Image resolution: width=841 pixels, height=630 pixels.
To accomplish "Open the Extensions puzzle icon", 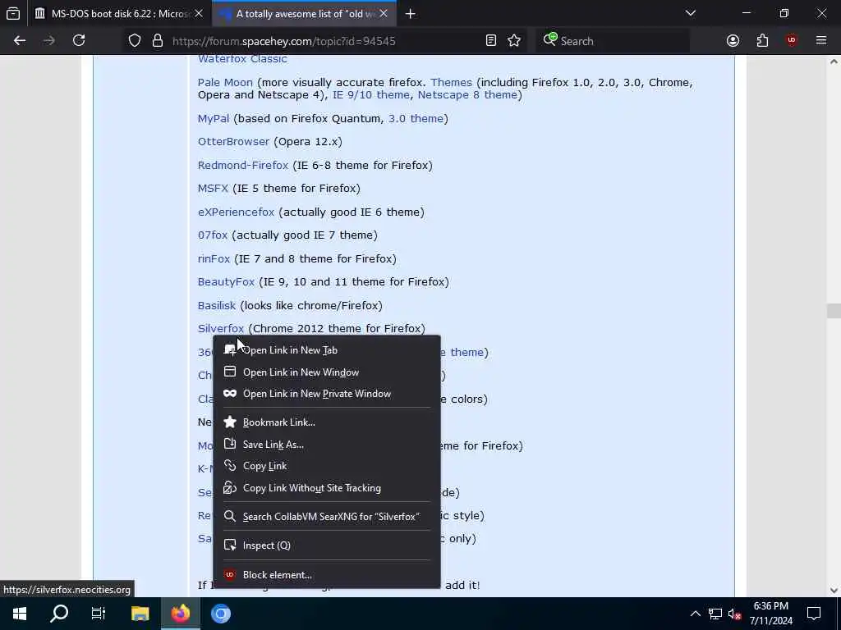I will [x=762, y=41].
